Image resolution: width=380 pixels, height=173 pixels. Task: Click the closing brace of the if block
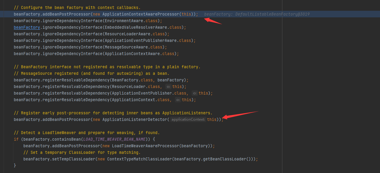[x=15, y=166]
